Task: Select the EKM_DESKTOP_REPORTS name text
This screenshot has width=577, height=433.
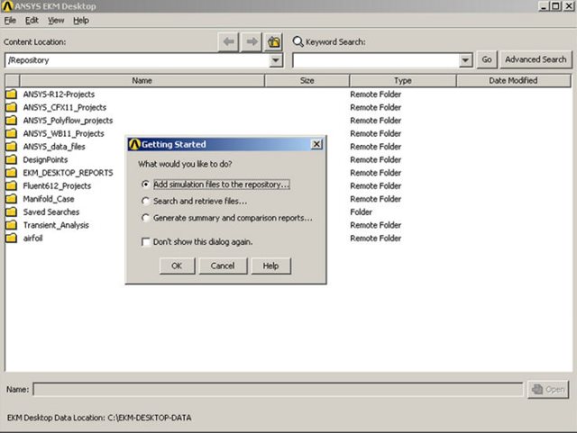Action: [x=69, y=173]
